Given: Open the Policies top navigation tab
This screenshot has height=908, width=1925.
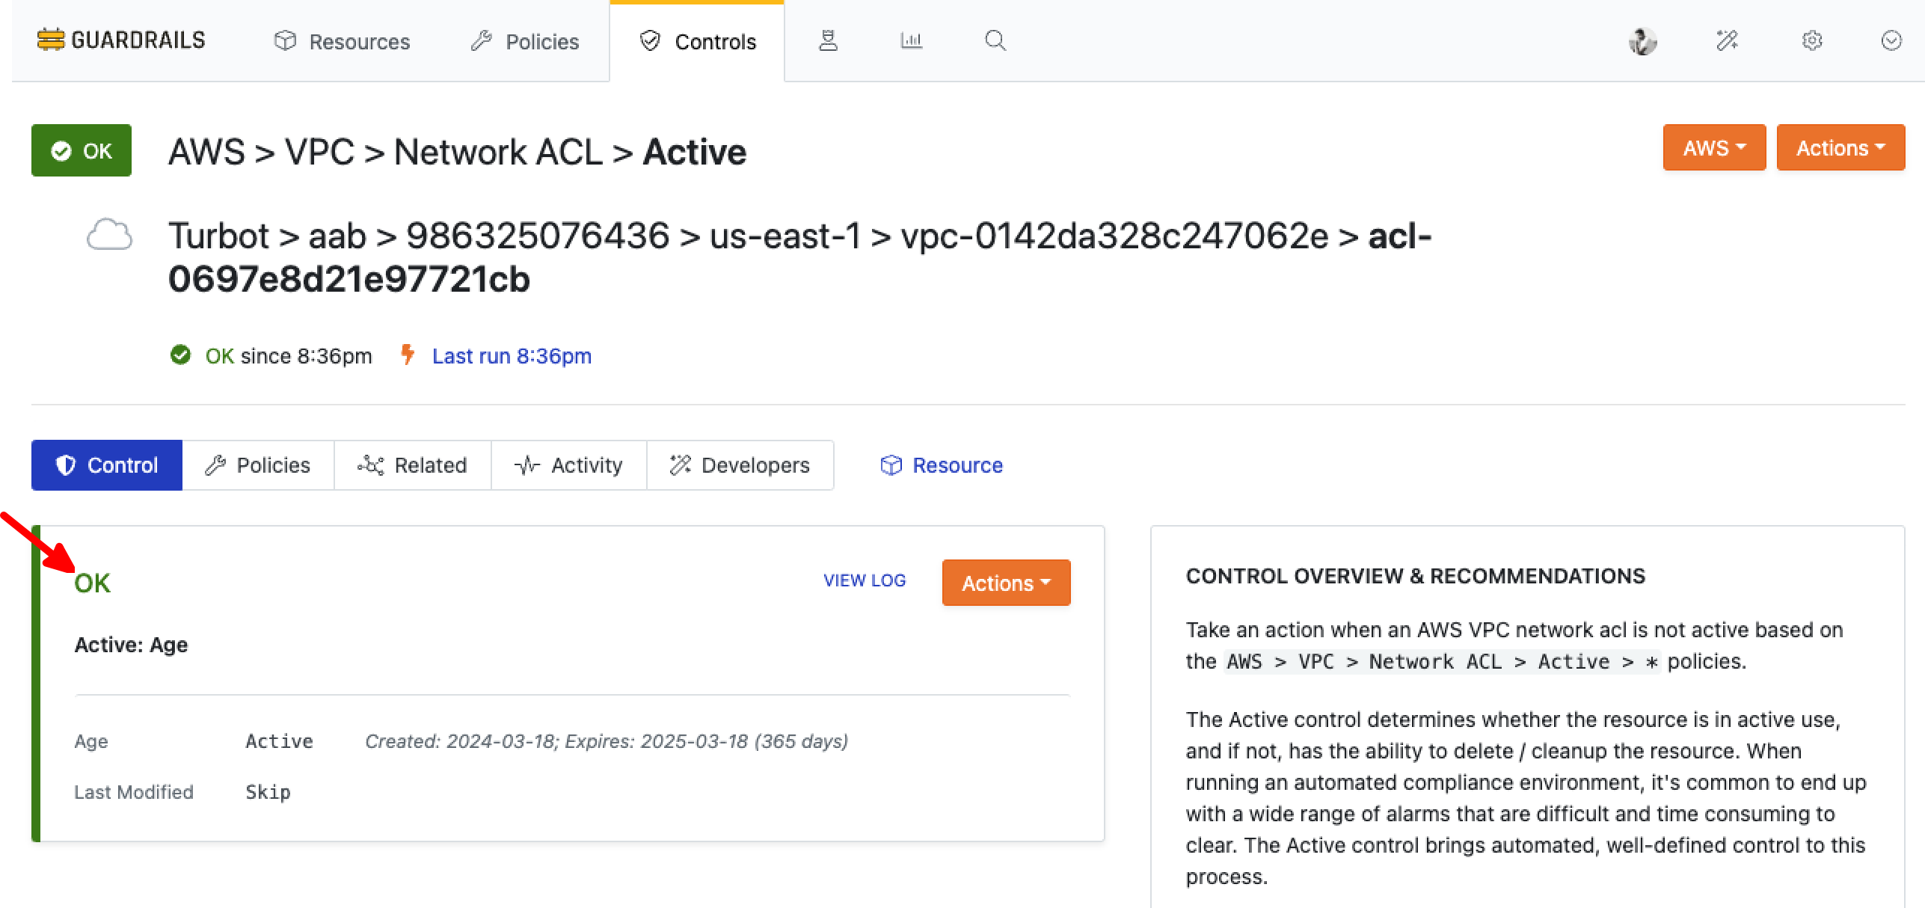Looking at the screenshot, I should click(x=525, y=41).
